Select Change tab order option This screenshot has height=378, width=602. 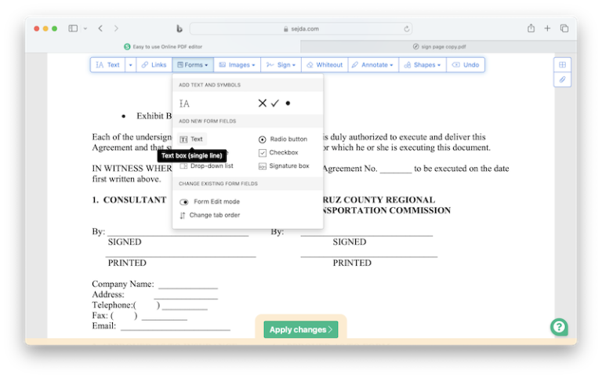tap(209, 215)
